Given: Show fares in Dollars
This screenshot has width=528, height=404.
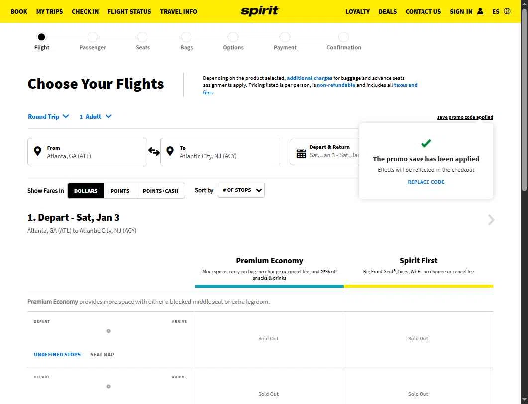Looking at the screenshot, I should [x=86, y=191].
